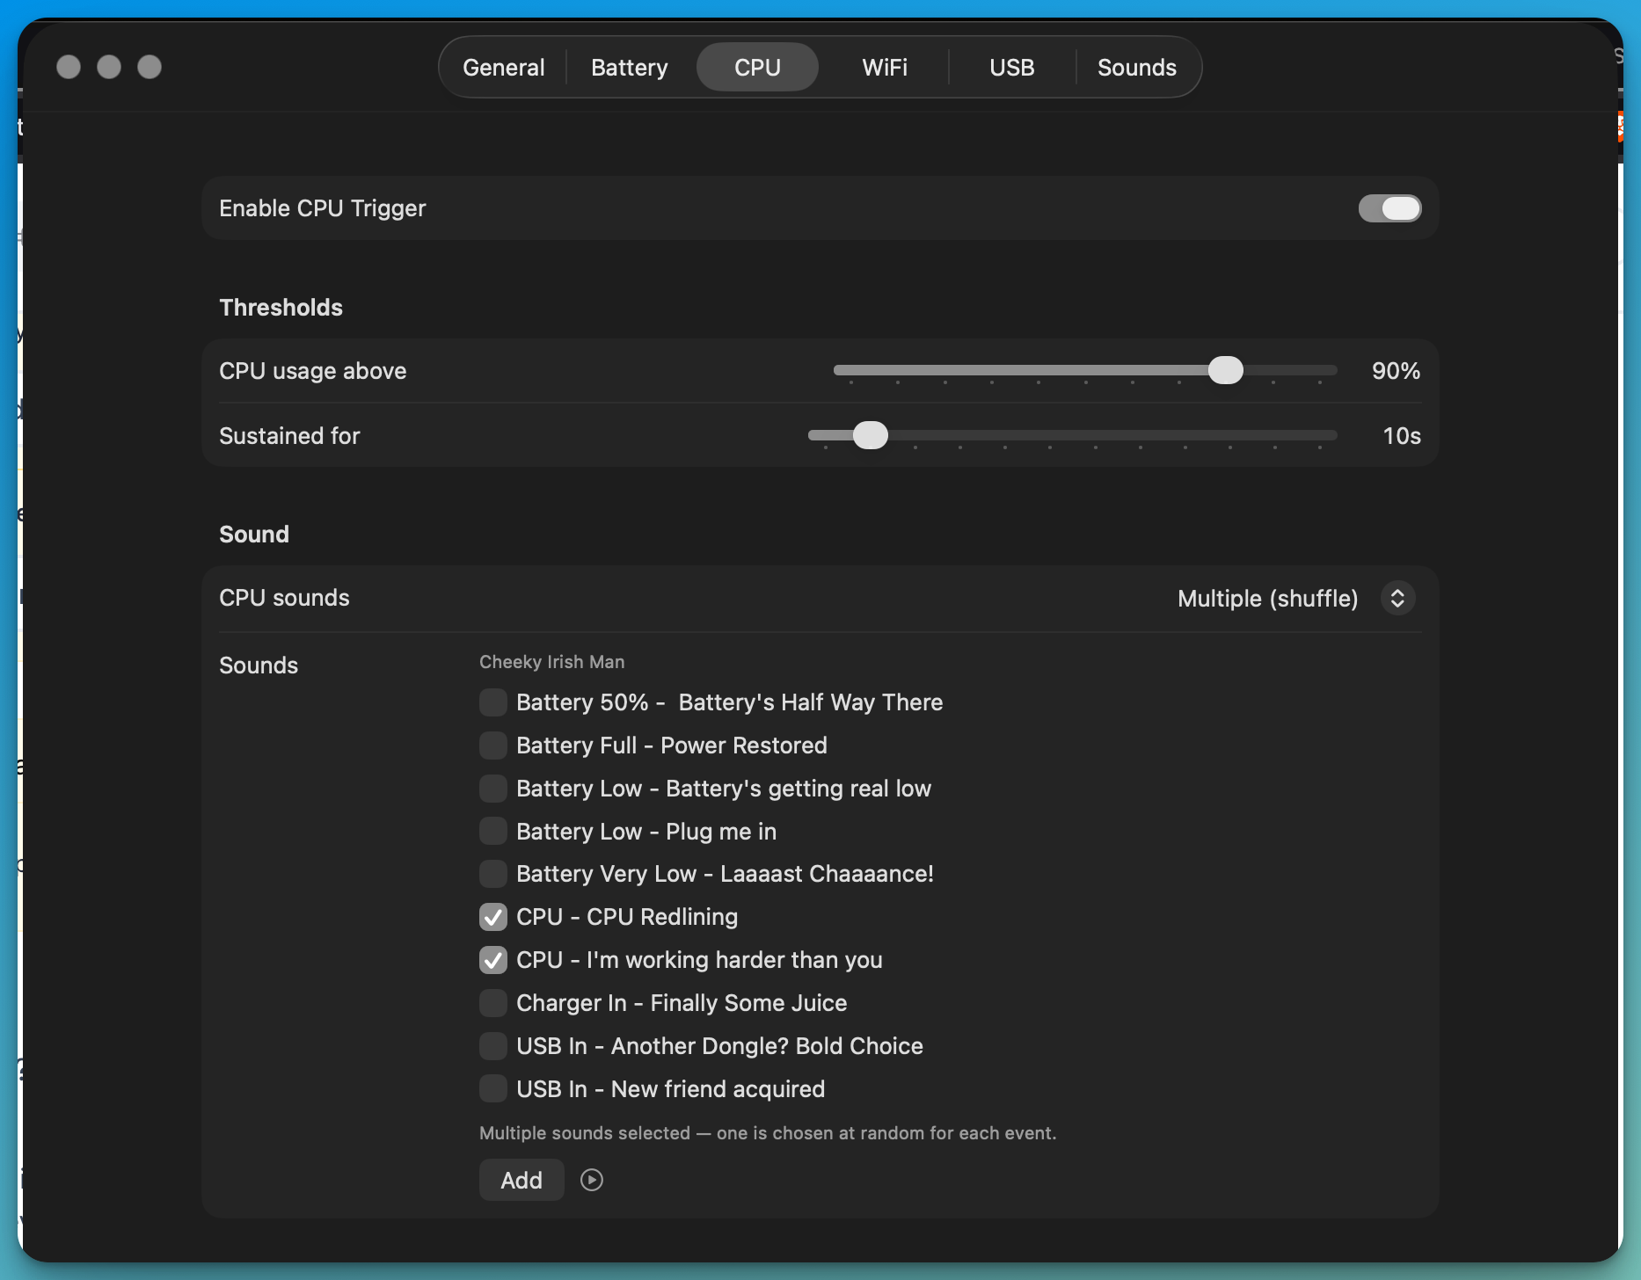This screenshot has height=1280, width=1641.
Task: Uncheck the CPU Redlining sound
Action: click(493, 917)
